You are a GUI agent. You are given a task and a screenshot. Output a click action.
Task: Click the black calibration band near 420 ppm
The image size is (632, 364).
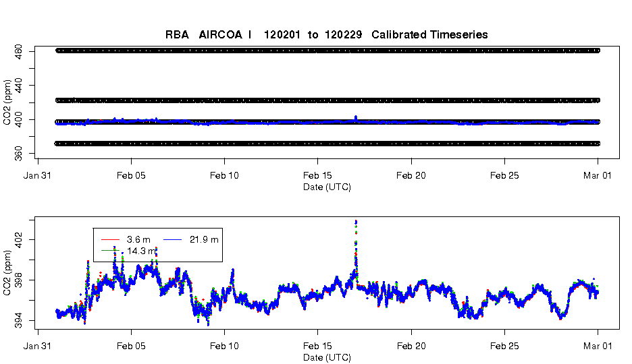(327, 100)
